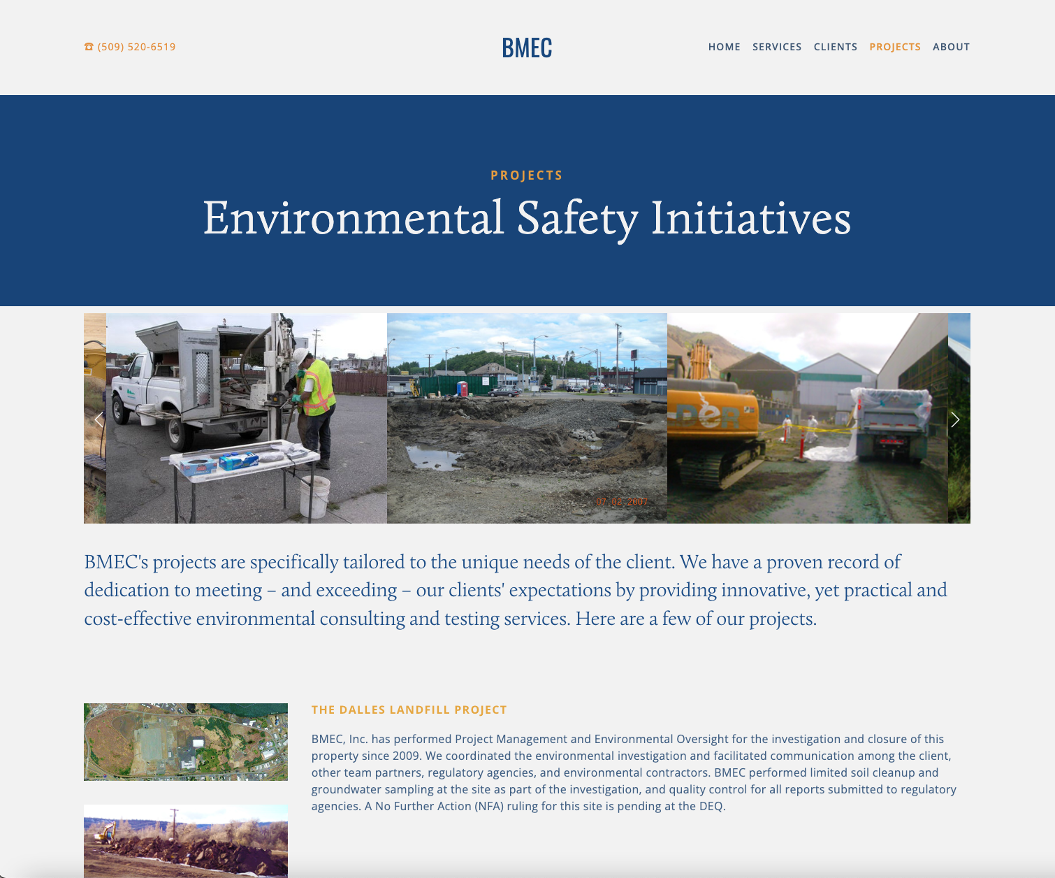
Task: Open the Clients page
Action: click(836, 47)
